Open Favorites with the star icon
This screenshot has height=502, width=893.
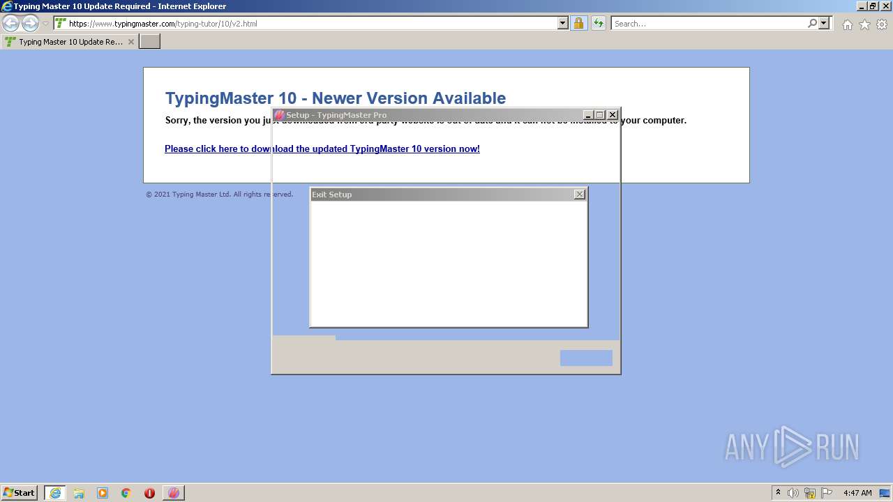point(864,24)
